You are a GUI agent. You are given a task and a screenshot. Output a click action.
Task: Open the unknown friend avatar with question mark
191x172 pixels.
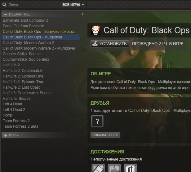click(x=97, y=121)
